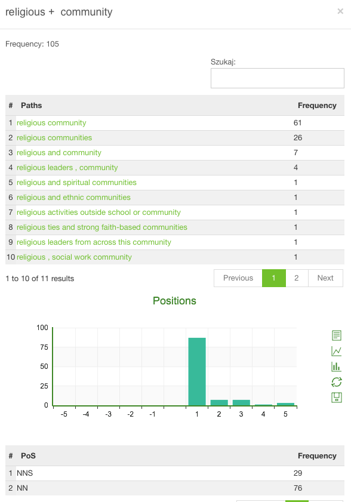Open 'religious leaders , community' link
The image size is (351, 502).
67,168
